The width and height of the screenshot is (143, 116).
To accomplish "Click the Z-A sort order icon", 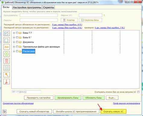I will [x=7, y=47].
